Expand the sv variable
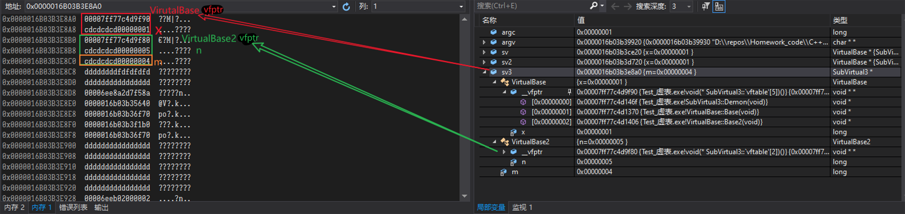Screen dimensions: 905x214 tap(484, 52)
